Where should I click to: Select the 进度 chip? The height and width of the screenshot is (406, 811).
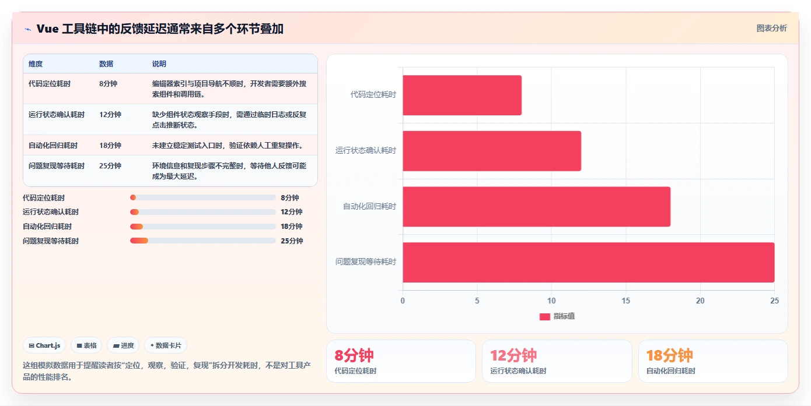(123, 345)
